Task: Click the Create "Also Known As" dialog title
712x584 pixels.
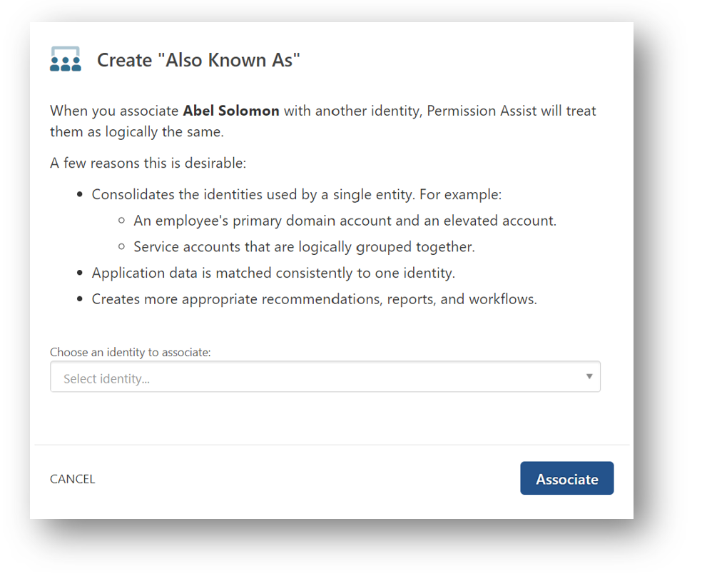Action: pyautogui.click(x=198, y=60)
